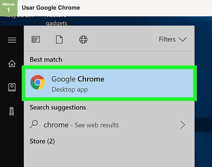Click the "Desktop app" subtitle text

[70, 89]
